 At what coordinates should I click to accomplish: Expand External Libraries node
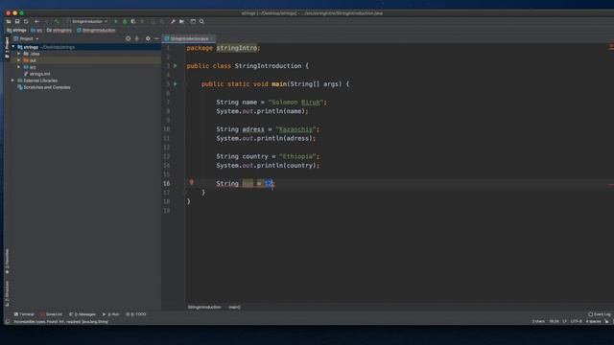pos(13,80)
